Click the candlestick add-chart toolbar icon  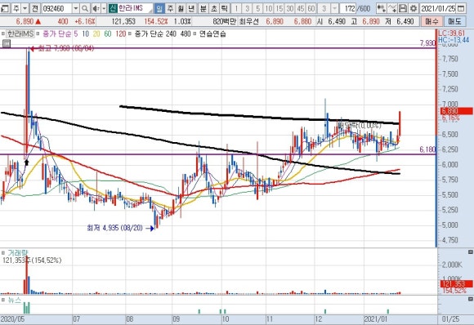point(382,8)
